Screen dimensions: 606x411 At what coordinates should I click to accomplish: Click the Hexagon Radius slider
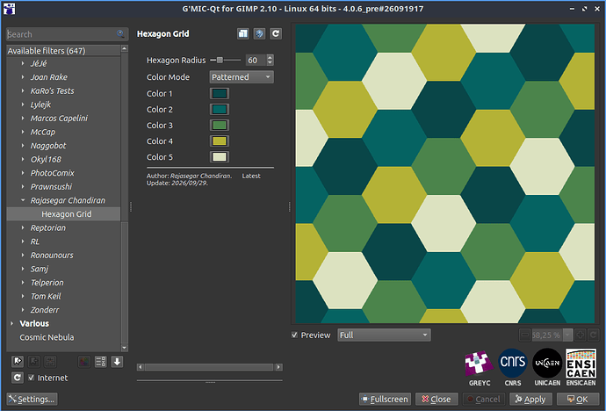point(226,60)
